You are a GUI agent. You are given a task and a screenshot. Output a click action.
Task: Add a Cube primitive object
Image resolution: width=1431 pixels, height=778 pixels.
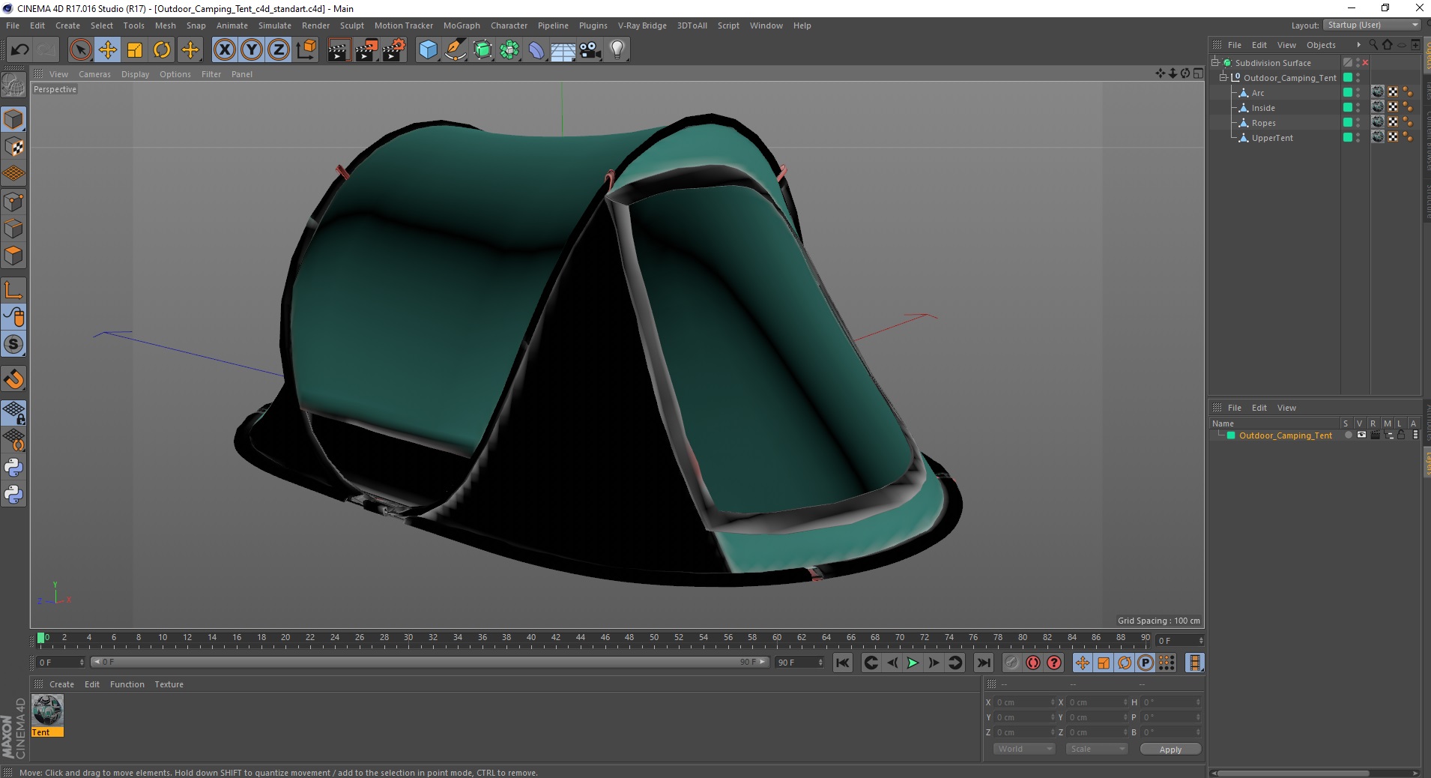[428, 50]
